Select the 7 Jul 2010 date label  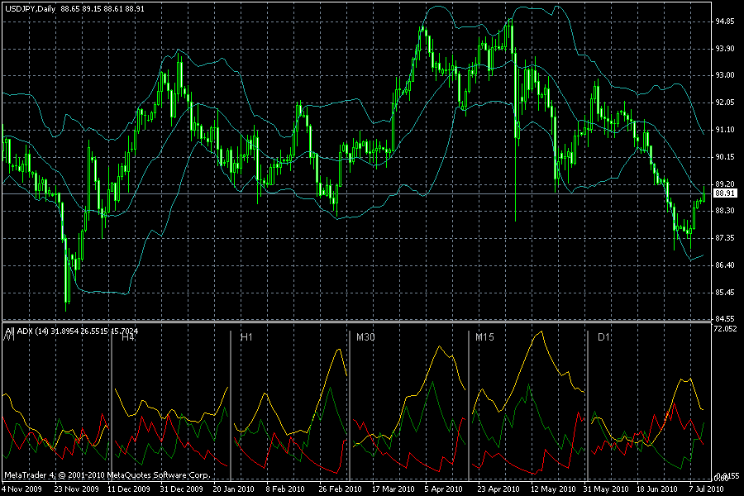point(706,489)
